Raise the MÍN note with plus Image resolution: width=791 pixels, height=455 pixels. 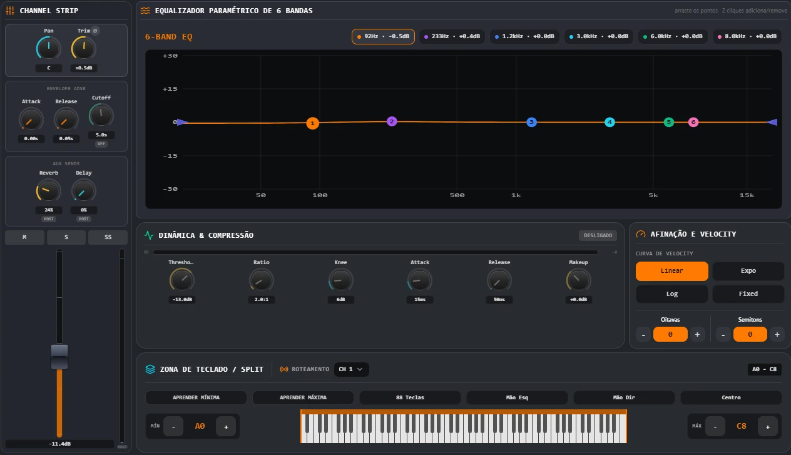click(226, 426)
